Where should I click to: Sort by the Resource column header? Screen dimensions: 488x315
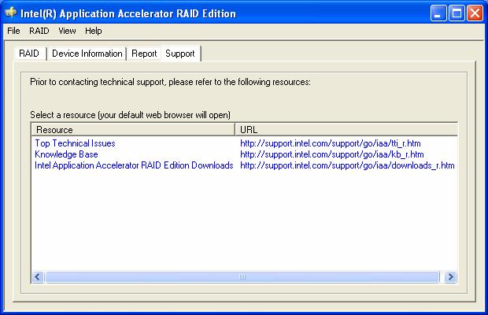coord(132,129)
